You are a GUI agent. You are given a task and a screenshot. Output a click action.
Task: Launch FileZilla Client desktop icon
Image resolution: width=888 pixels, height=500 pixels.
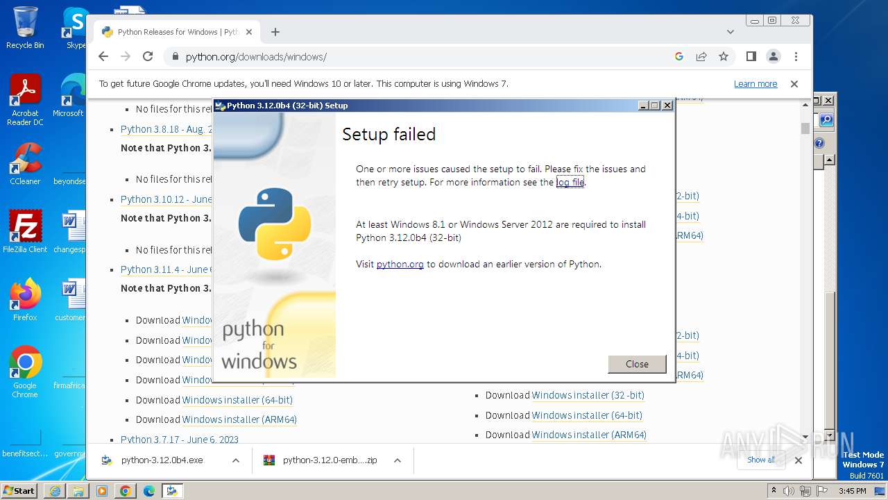(25, 232)
